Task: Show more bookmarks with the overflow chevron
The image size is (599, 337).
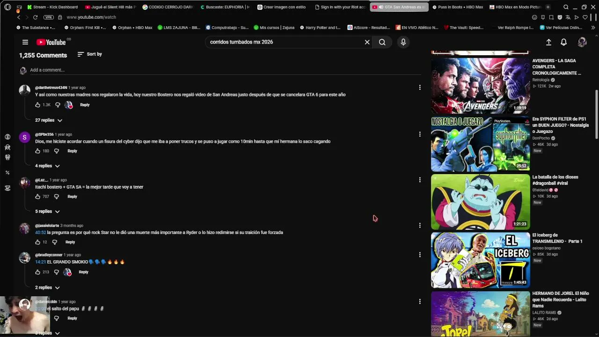Action: pyautogui.click(x=593, y=28)
